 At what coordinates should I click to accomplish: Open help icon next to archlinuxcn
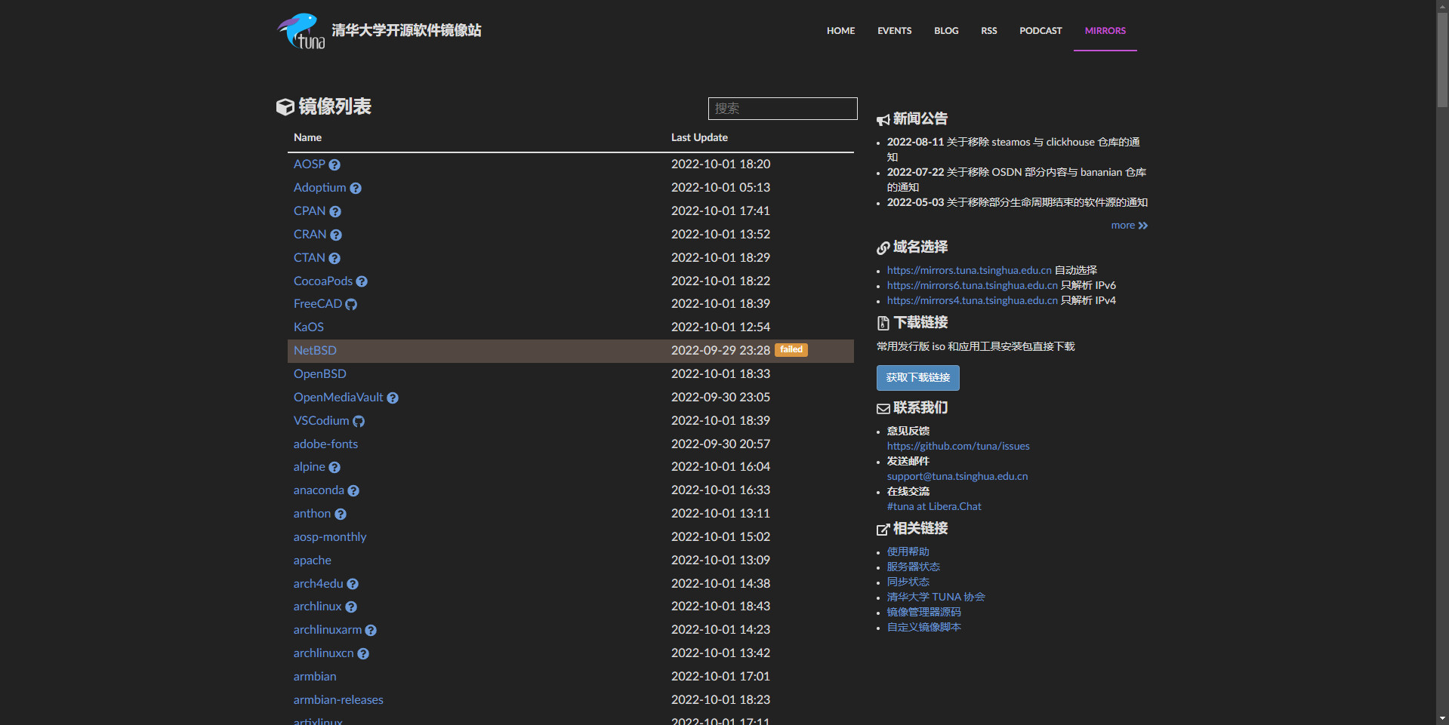363,654
